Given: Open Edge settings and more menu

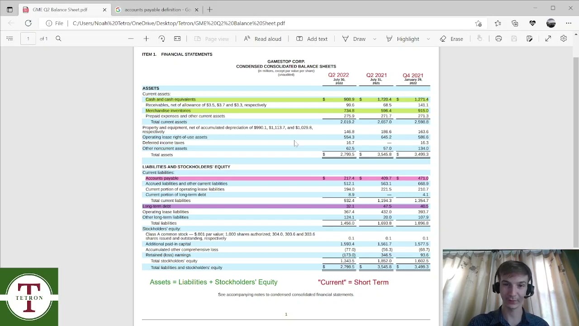Looking at the screenshot, I should (x=569, y=23).
